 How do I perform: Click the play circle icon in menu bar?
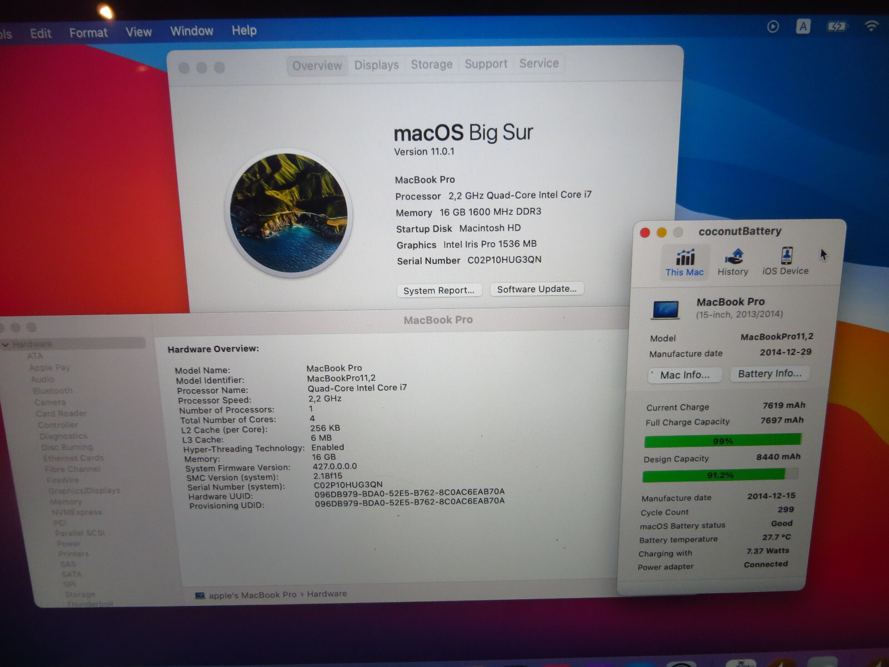point(773,27)
